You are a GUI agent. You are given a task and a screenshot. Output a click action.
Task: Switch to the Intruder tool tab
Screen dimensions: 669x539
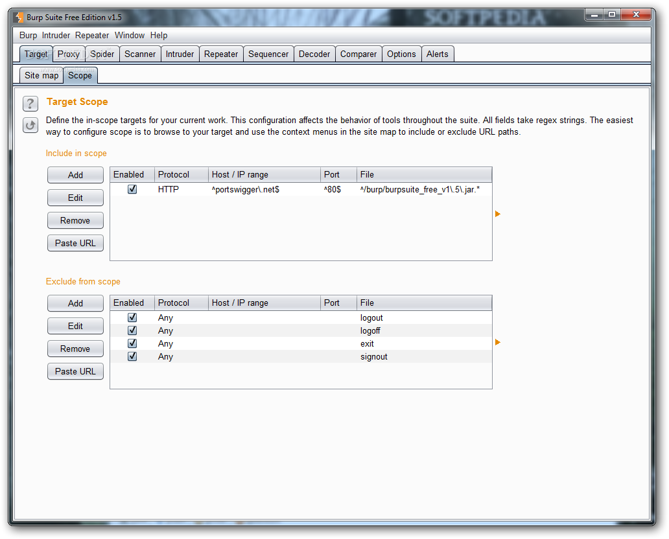(x=180, y=54)
